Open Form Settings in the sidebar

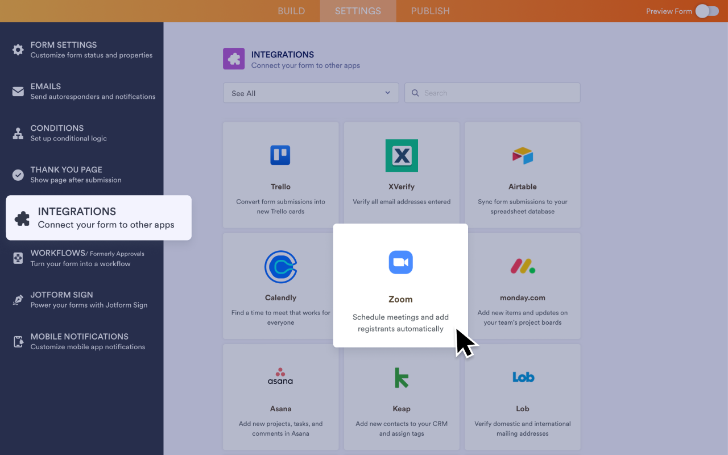[x=81, y=49]
